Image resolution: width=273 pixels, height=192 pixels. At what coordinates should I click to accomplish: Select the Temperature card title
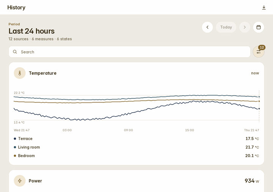[42, 73]
